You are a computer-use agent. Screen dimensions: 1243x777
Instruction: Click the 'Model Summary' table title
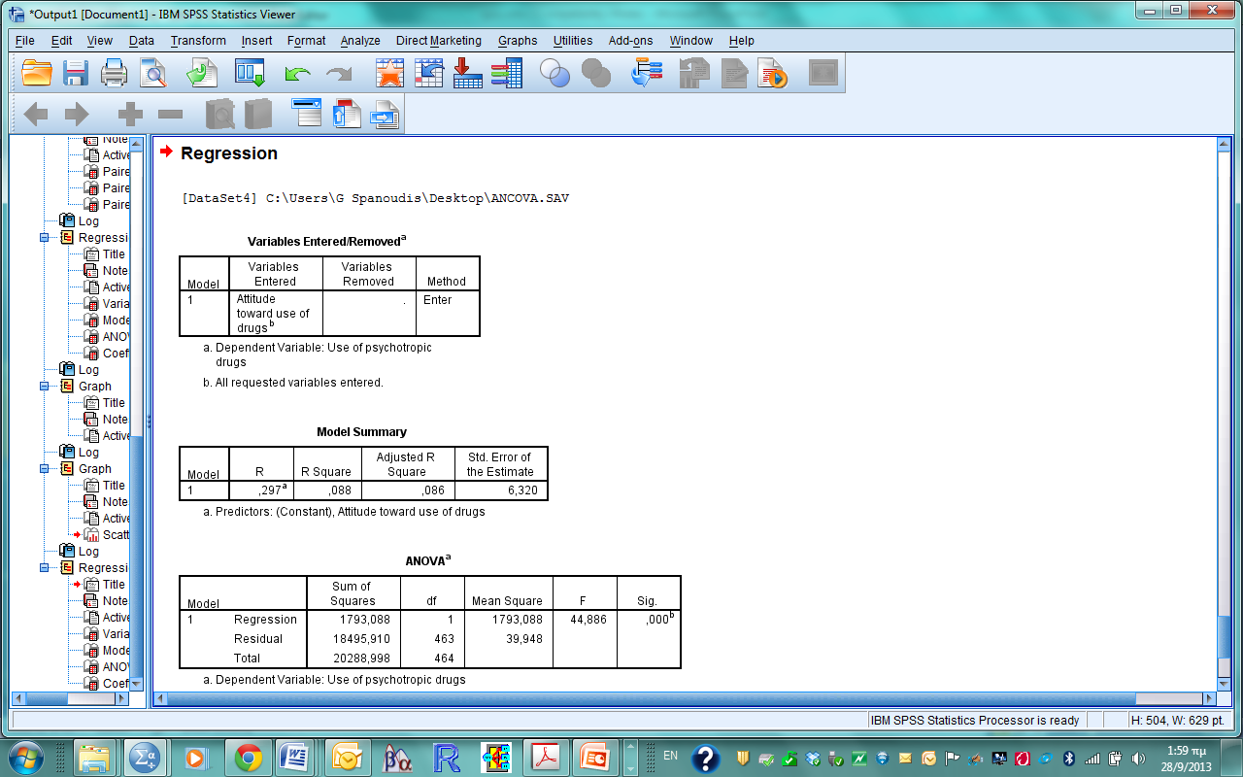pos(361,432)
